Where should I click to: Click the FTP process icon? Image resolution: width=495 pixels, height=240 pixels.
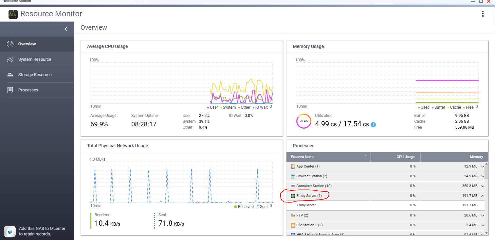point(293,216)
